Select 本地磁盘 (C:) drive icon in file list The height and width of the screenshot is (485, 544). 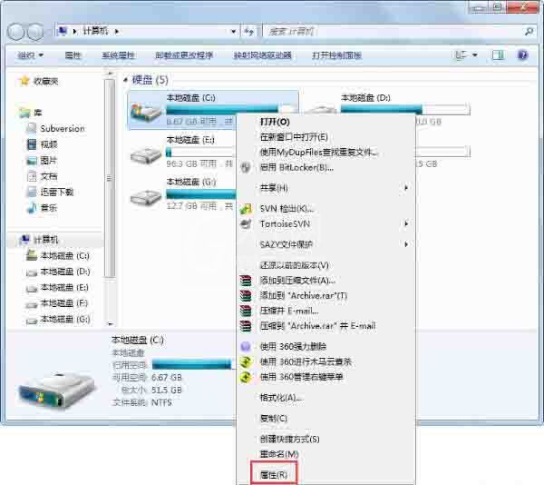(x=146, y=112)
